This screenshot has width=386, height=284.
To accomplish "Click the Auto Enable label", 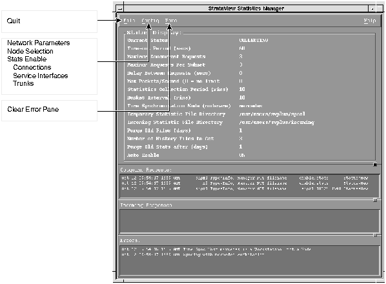I will (143, 156).
